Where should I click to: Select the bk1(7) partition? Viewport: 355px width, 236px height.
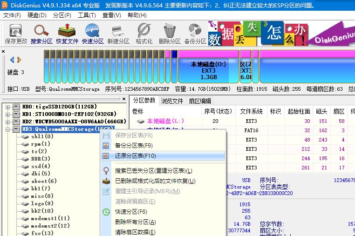coord(41,189)
